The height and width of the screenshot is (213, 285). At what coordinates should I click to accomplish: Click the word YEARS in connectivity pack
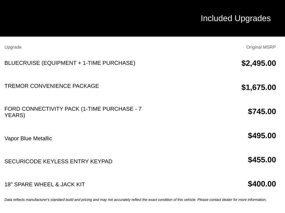(15, 115)
